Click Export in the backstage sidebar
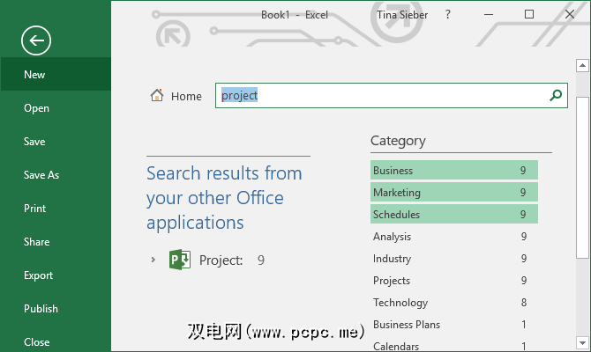The height and width of the screenshot is (352, 591). pos(39,275)
